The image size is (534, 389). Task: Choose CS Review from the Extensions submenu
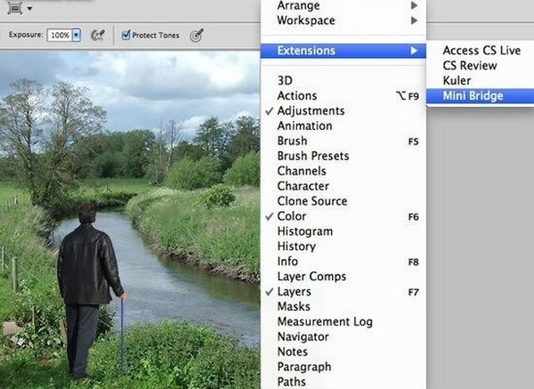tap(481, 65)
